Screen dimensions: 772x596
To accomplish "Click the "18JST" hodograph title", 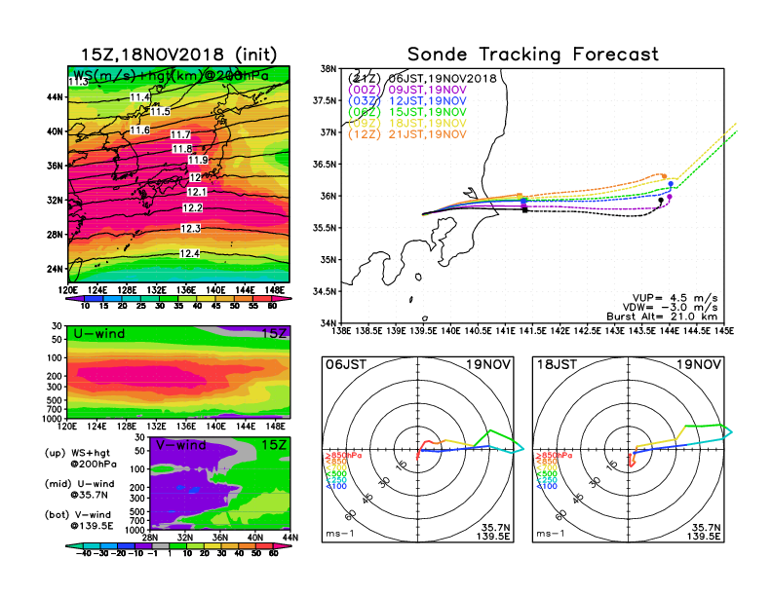I will tap(557, 365).
